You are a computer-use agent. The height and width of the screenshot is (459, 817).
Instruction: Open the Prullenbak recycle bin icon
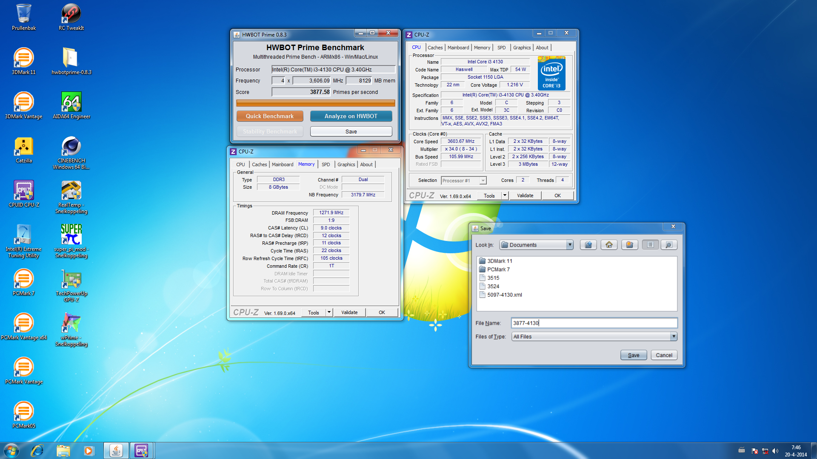24,17
